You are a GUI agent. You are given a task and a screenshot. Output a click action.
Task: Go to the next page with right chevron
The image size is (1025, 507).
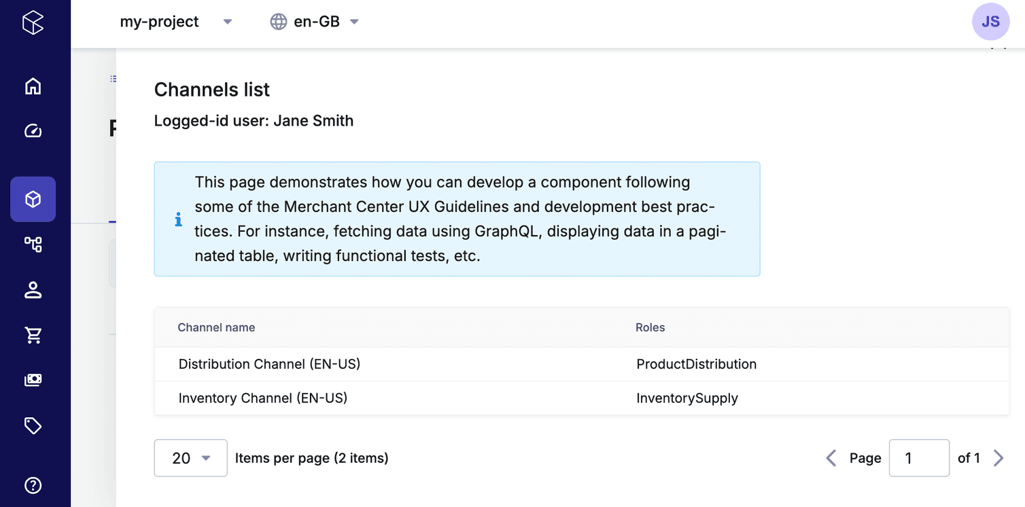coord(998,458)
